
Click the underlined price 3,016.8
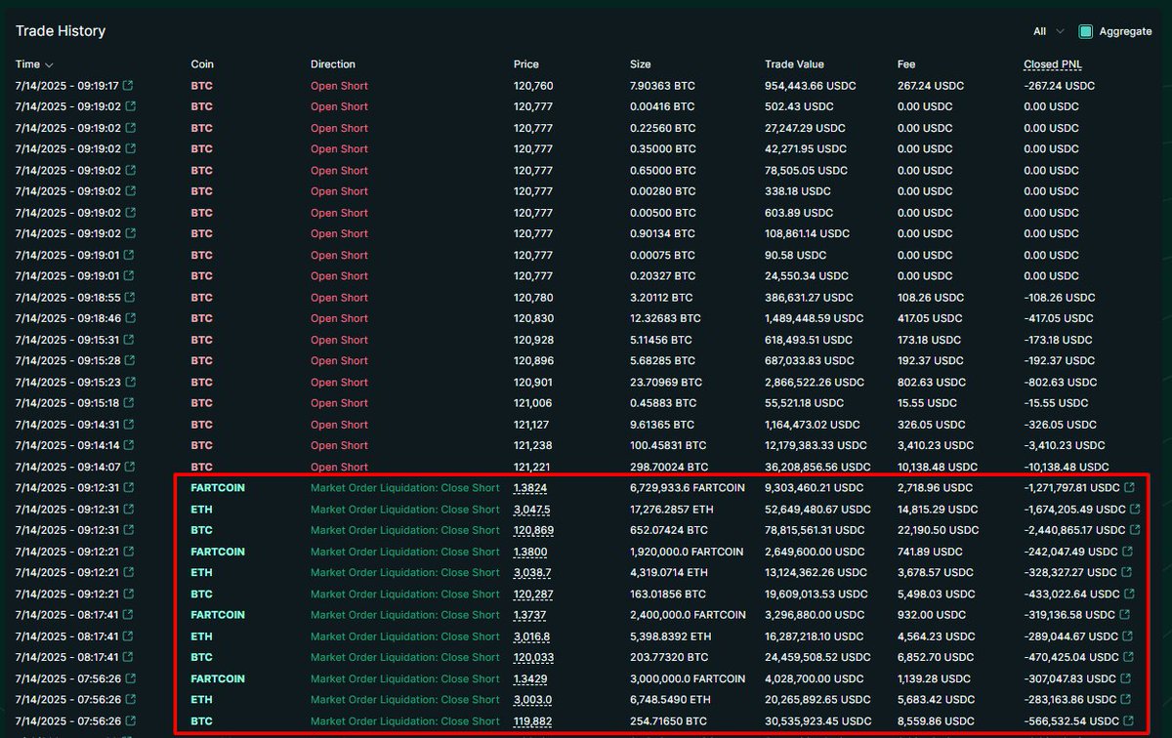click(x=532, y=635)
